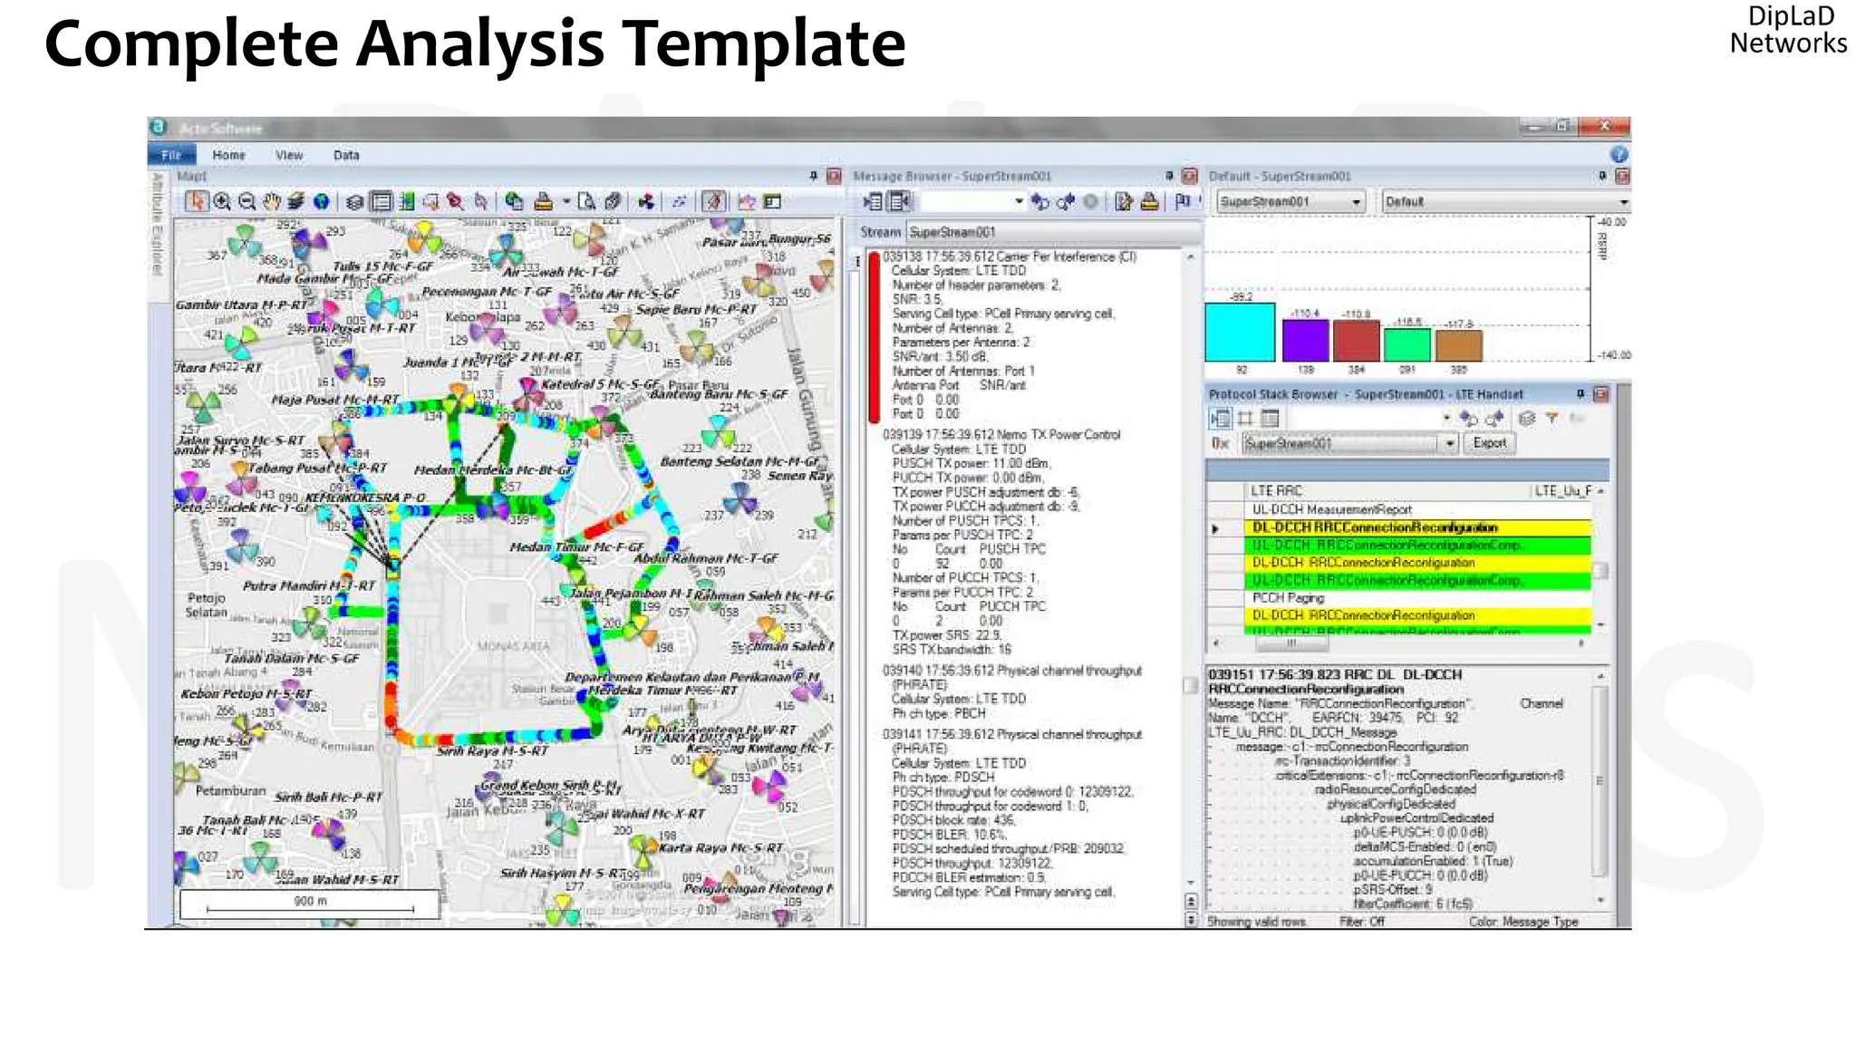1856x1044 pixels.
Task: Click the blue File button
Action: click(x=170, y=155)
